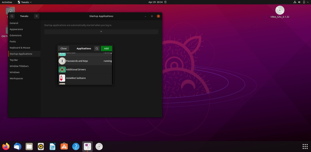Select the Additional Drivers row
311x152 pixels.
point(85,69)
